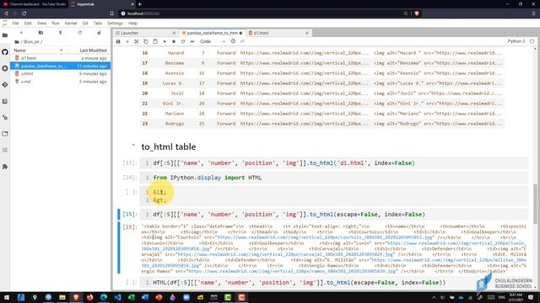Click the clock icon in notebook toolbar
Screen dimensions: 540x303
(x=233, y=41)
